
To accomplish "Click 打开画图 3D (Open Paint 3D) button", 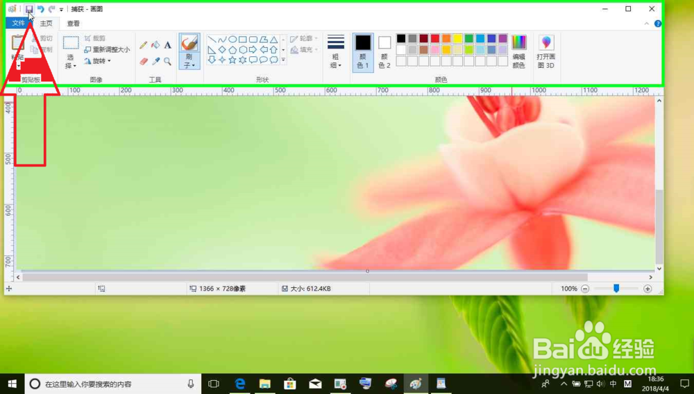I will click(546, 52).
